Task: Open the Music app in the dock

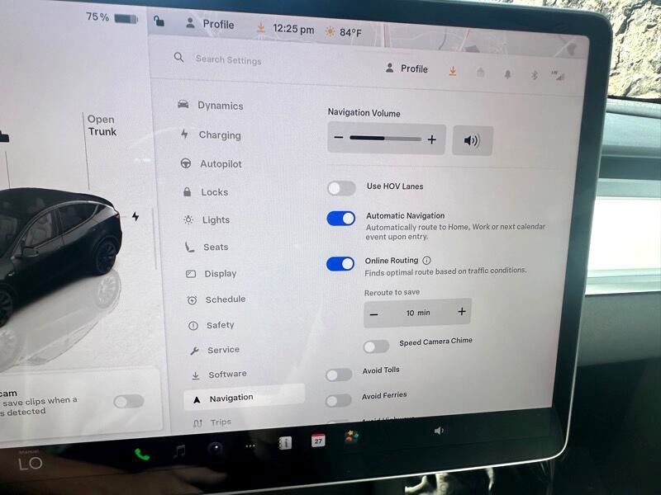Action: (179, 451)
